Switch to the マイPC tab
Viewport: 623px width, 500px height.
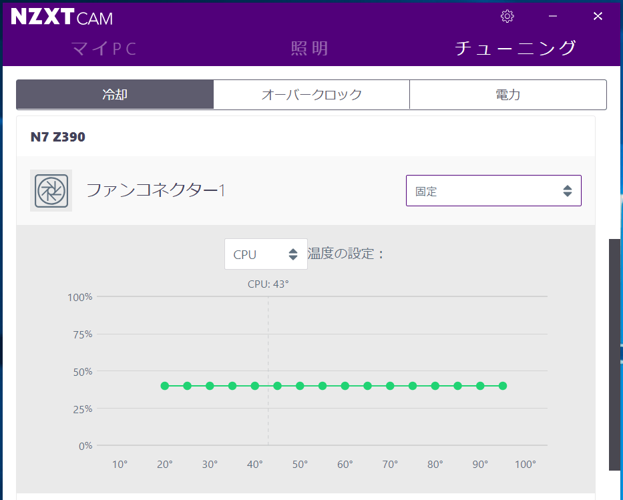click(x=104, y=49)
